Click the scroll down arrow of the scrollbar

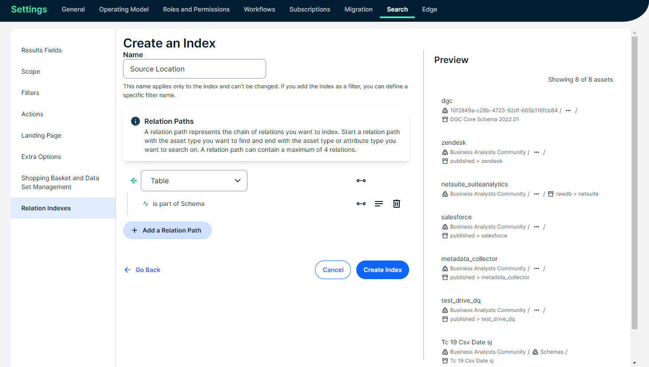[x=634, y=363]
